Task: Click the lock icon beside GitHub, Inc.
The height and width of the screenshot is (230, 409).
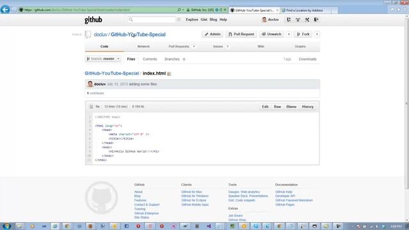Action: point(188,10)
